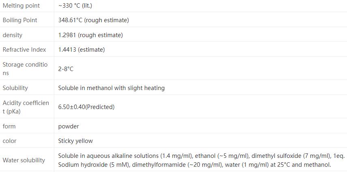Select the 348.61°C rough estimate value
Viewport: 347px width, 172px height.
(x=93, y=20)
